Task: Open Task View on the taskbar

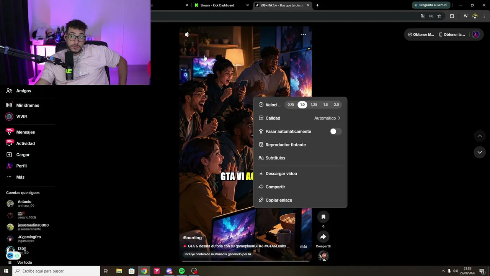Action: tap(106, 271)
